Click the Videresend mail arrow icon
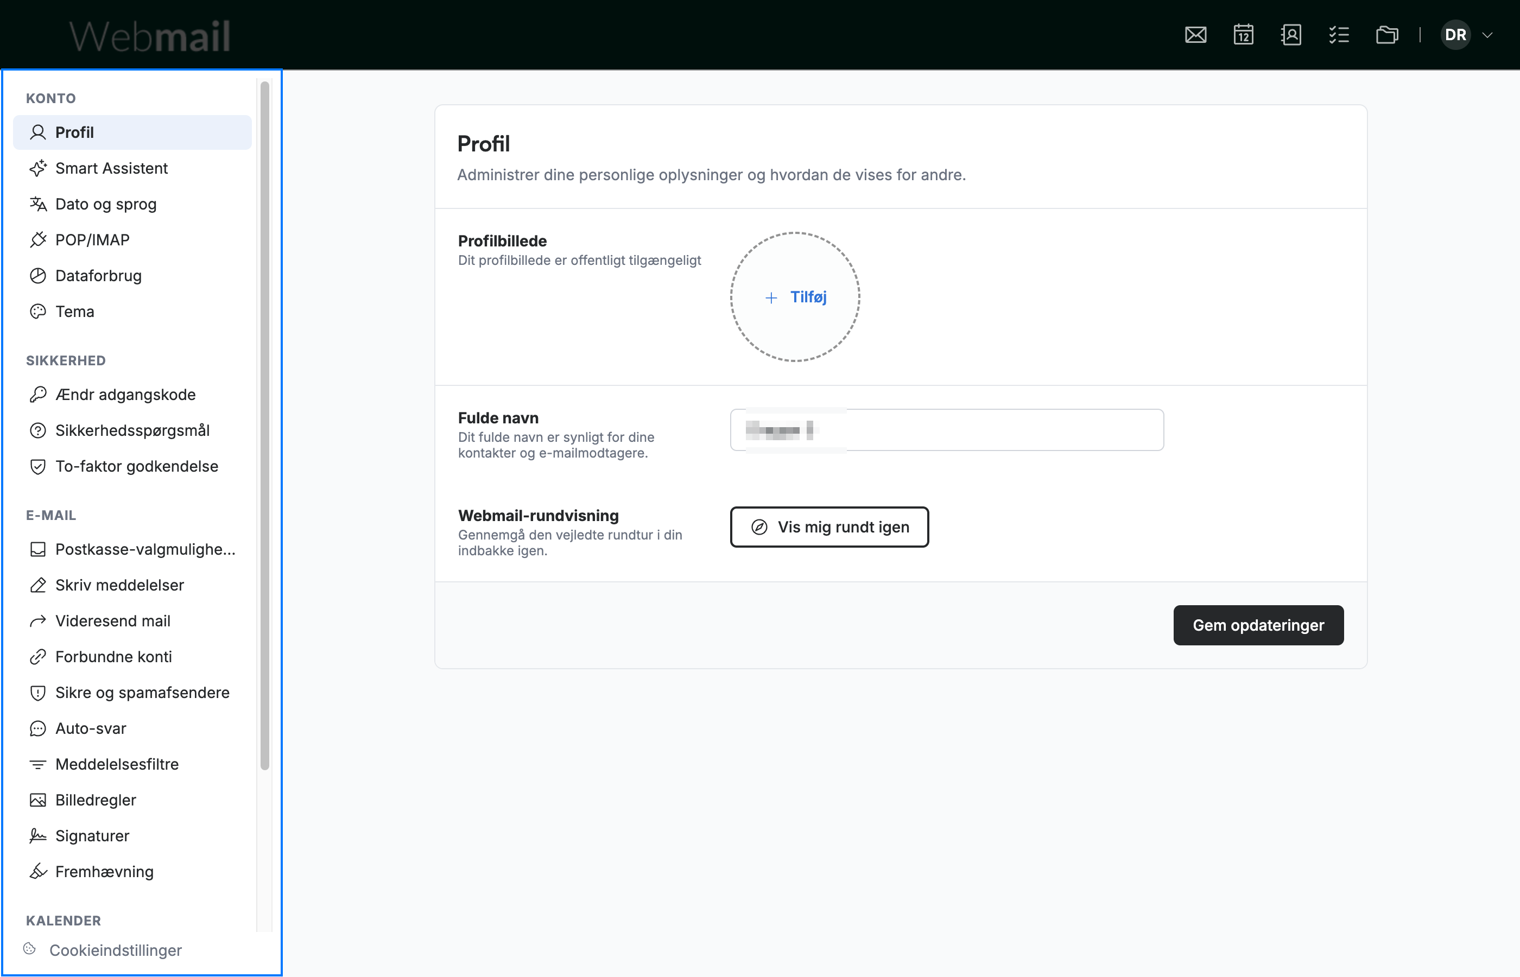 tap(38, 621)
